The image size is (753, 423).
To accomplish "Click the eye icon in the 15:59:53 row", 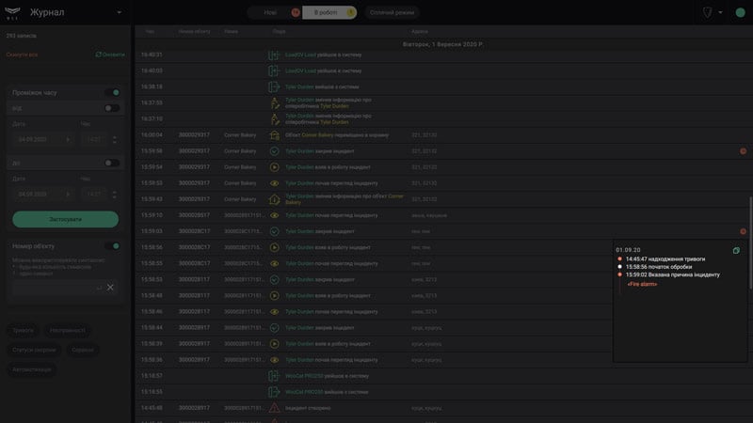I will tap(274, 183).
